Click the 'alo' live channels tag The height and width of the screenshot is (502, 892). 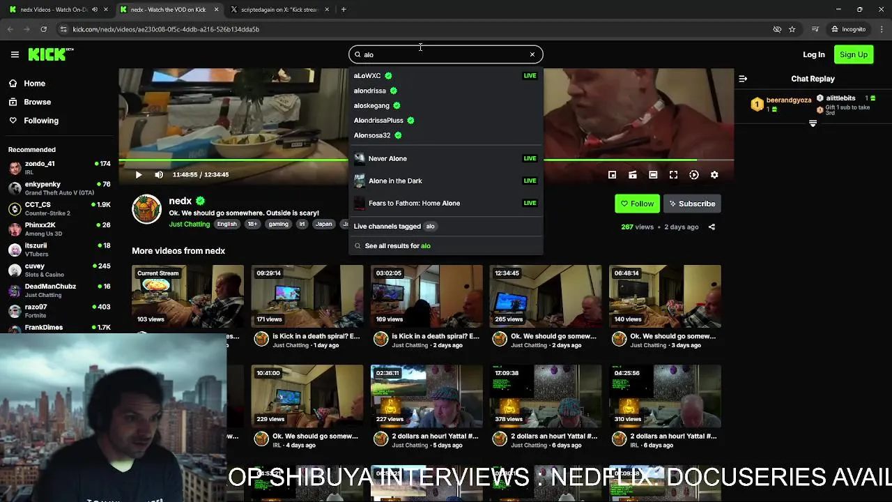point(430,226)
